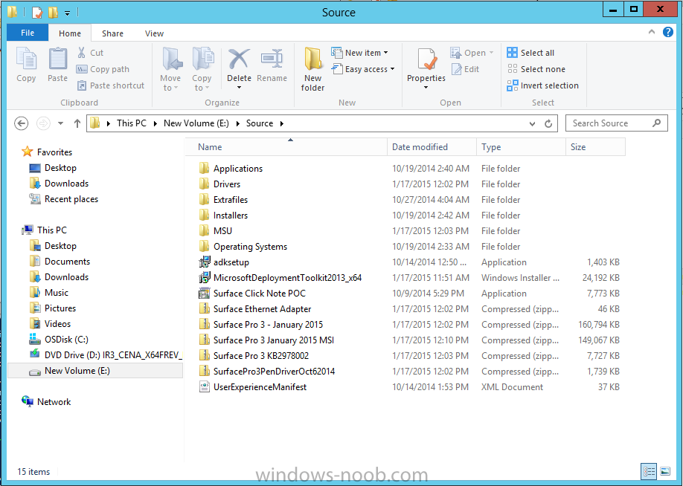
Task: Select the Surface Ethernet Adapter zip icon
Action: pyautogui.click(x=205, y=309)
